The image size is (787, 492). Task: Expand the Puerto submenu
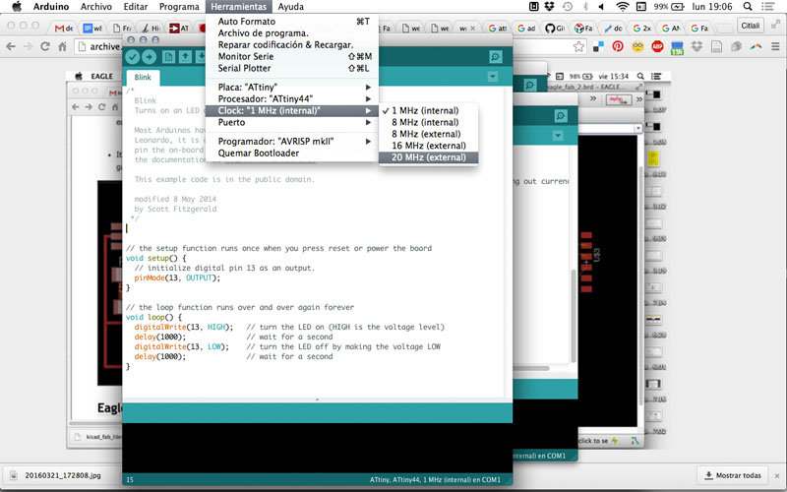pyautogui.click(x=291, y=122)
